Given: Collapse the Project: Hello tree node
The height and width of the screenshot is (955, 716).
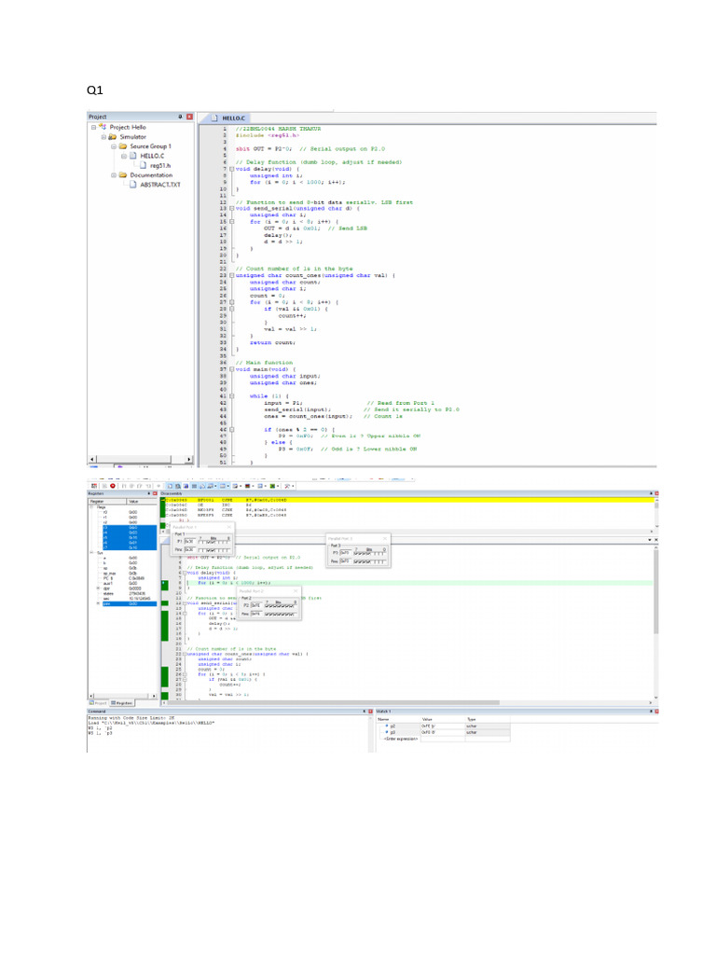Looking at the screenshot, I should pyautogui.click(x=94, y=127).
